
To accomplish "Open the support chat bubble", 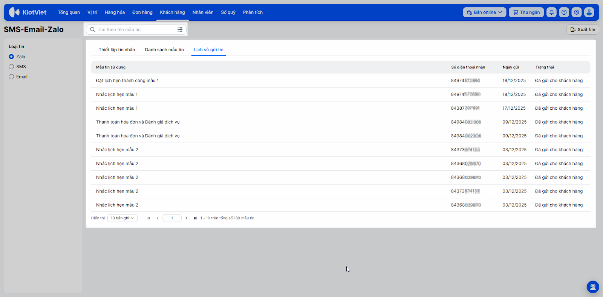I will (x=593, y=287).
